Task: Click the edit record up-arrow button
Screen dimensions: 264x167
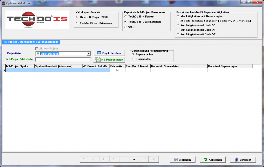Action: (x=134, y=159)
